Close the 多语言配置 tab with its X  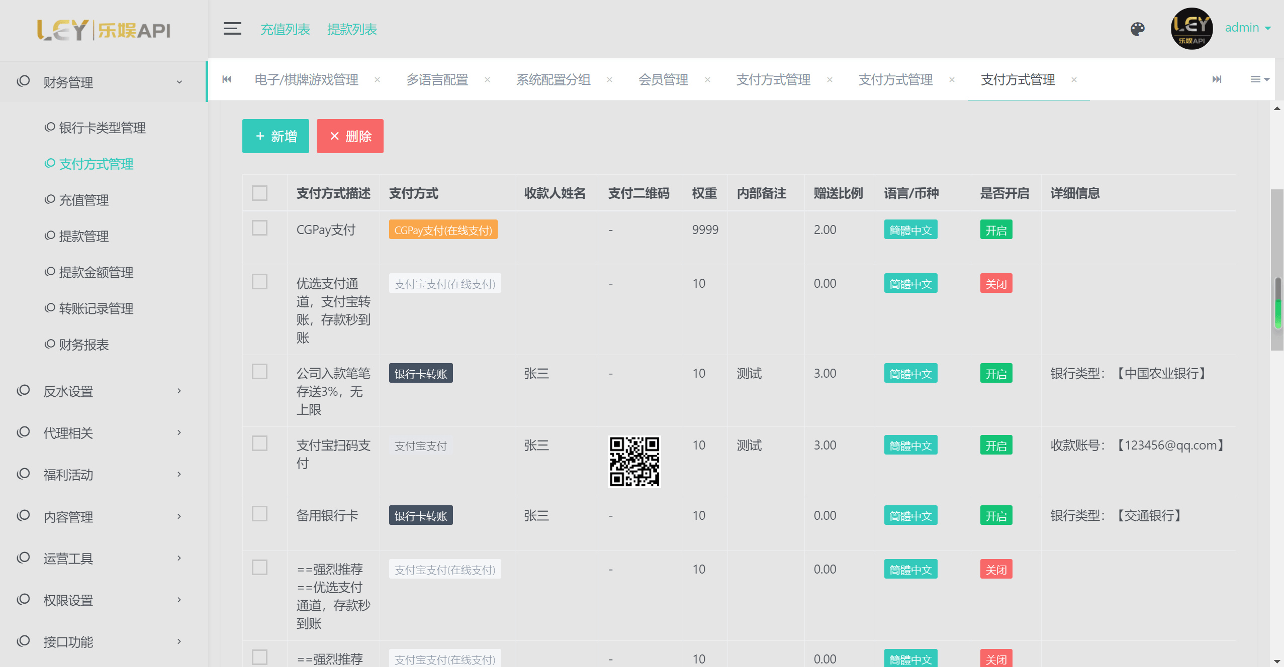click(487, 80)
